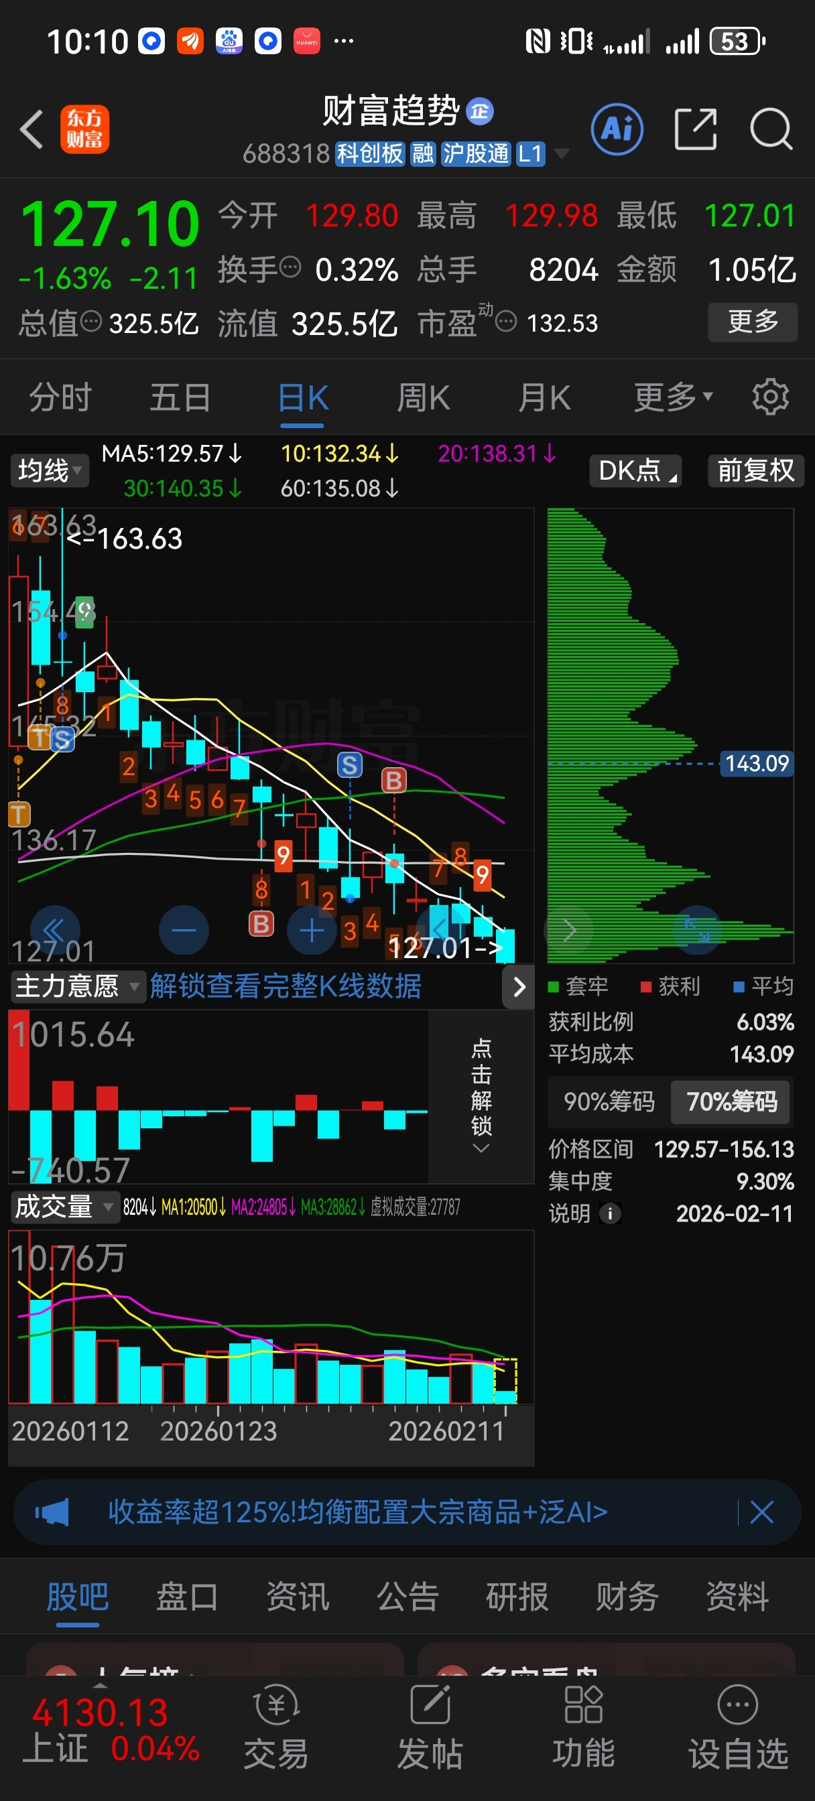Expand the stock tags dropdown arrow
815x1801 pixels.
(x=561, y=153)
